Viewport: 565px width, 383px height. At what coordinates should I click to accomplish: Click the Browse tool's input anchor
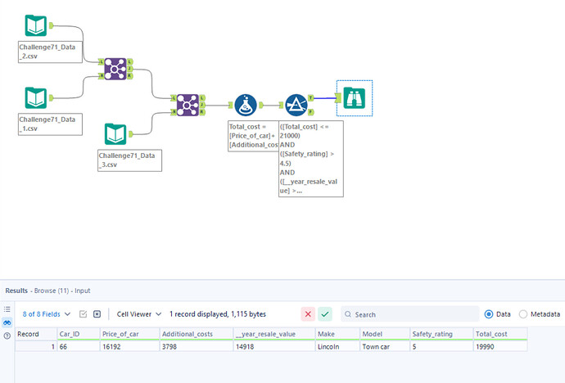pos(338,98)
